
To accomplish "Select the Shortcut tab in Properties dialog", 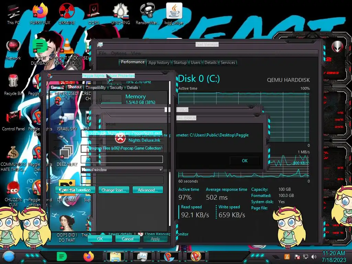I will (x=75, y=87).
